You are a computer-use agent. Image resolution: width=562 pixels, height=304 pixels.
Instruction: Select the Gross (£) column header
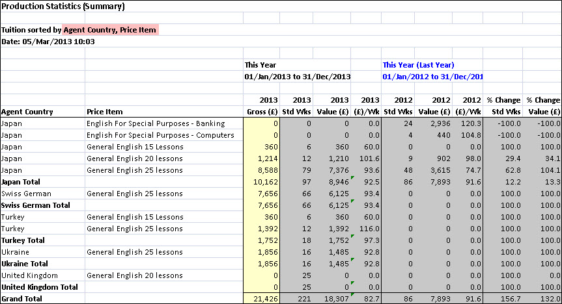[262, 112]
